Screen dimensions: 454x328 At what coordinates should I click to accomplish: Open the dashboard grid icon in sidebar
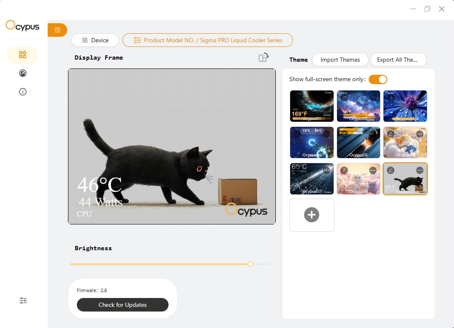coord(23,55)
